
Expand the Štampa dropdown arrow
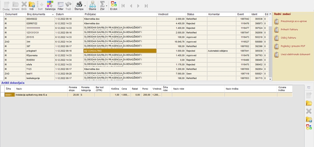[x=85, y=6]
